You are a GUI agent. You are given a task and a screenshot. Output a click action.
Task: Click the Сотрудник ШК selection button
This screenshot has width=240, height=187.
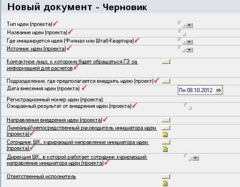click(x=166, y=142)
